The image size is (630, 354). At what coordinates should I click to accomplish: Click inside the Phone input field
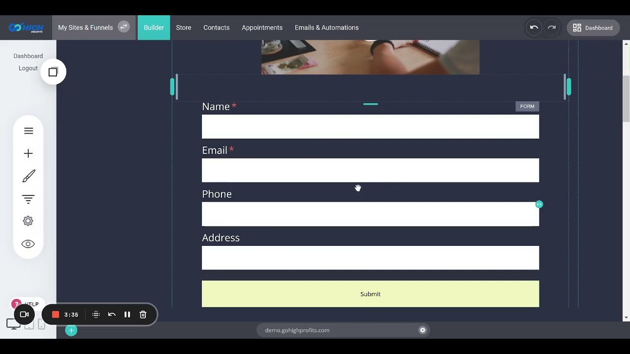click(370, 214)
